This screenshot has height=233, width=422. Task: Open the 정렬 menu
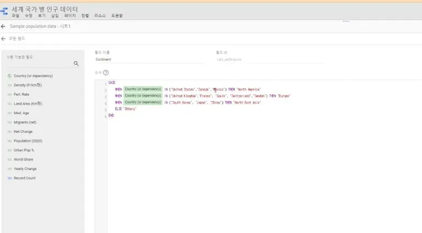point(85,15)
